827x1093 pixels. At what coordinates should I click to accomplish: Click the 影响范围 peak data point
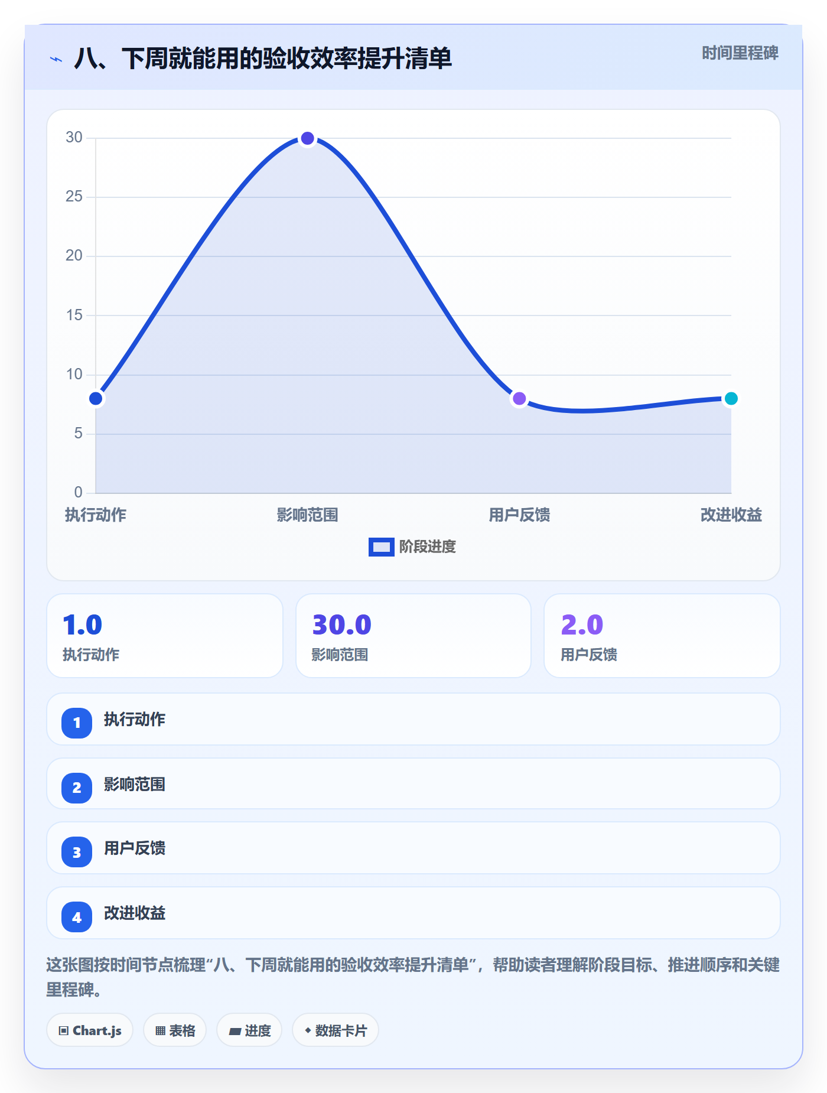[307, 138]
